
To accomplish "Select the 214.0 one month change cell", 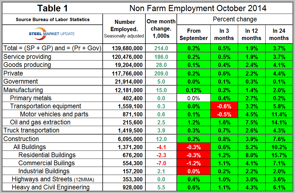I will 161,48.
